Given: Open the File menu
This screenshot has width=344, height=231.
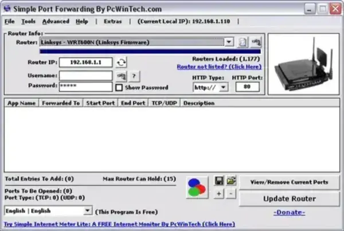Looking at the screenshot, I should (x=9, y=21).
